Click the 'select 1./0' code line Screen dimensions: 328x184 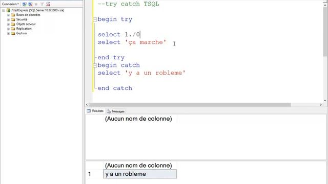tap(119, 34)
